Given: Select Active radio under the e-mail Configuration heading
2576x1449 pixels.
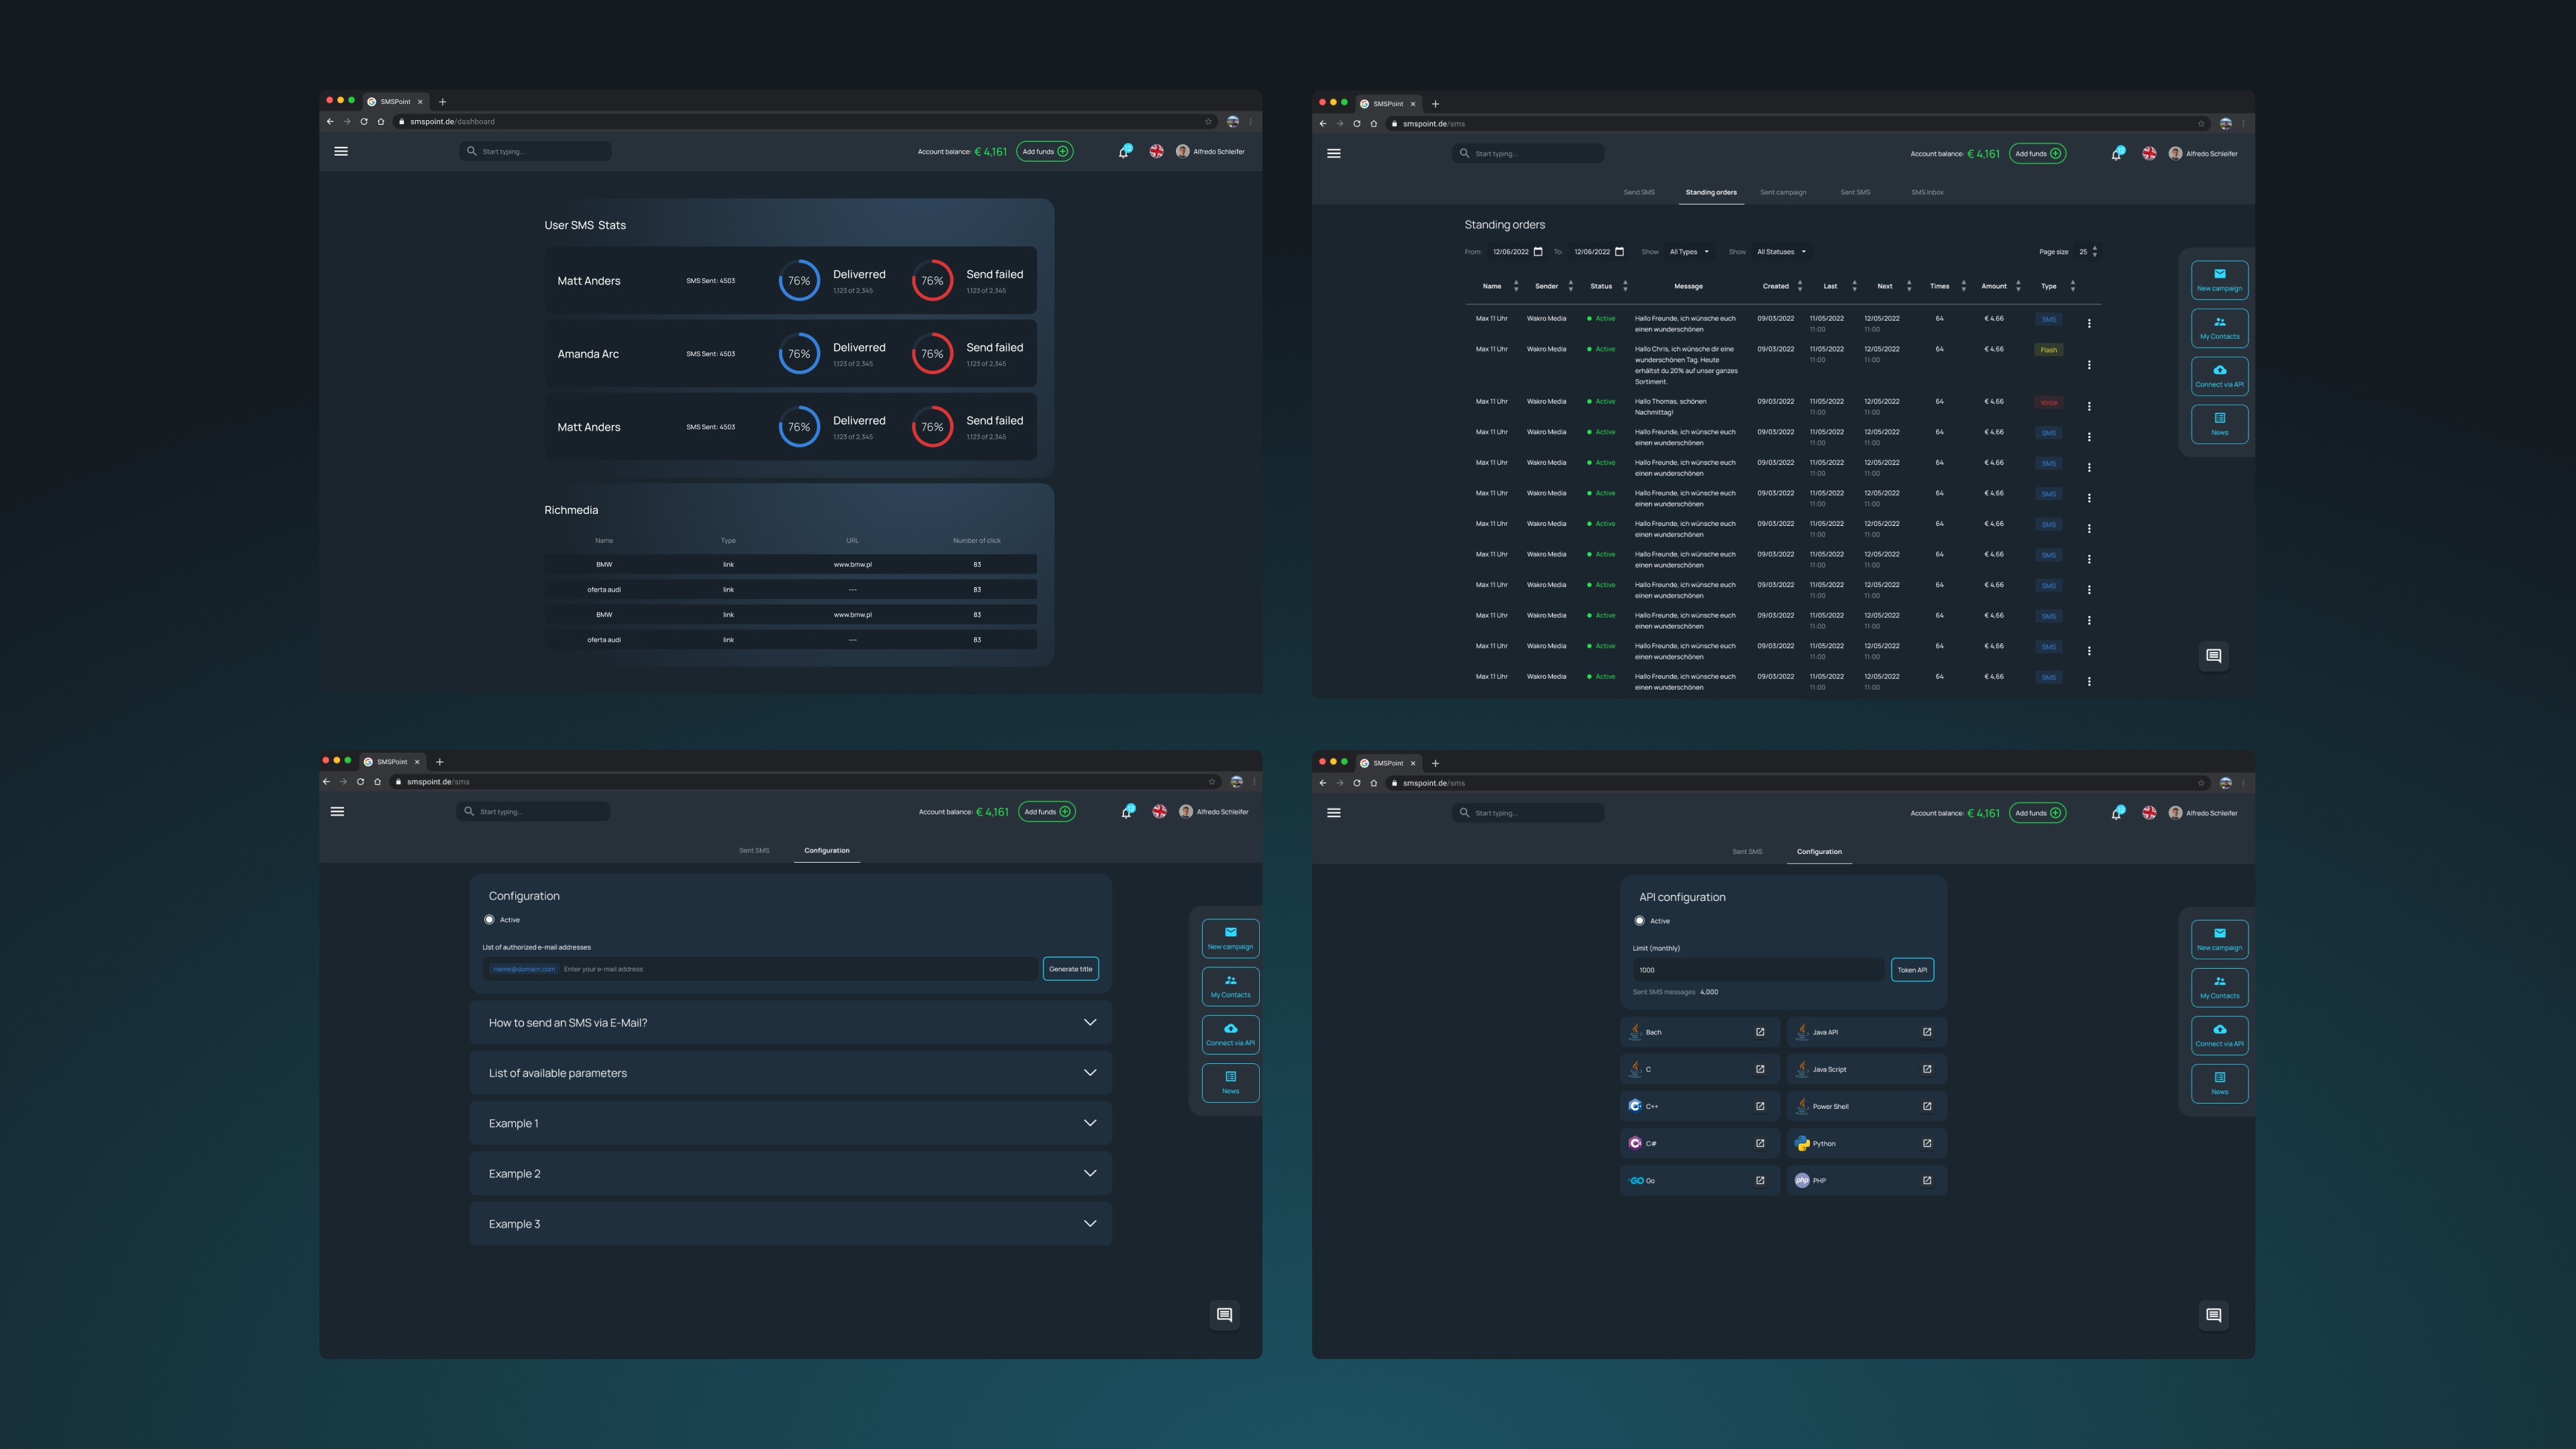Looking at the screenshot, I should [490, 920].
